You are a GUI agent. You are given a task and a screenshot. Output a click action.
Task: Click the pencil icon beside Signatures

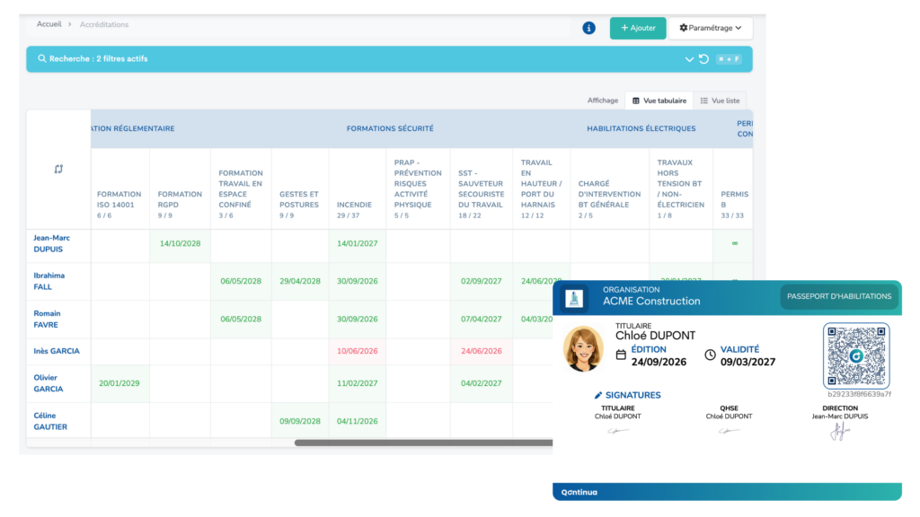click(597, 396)
